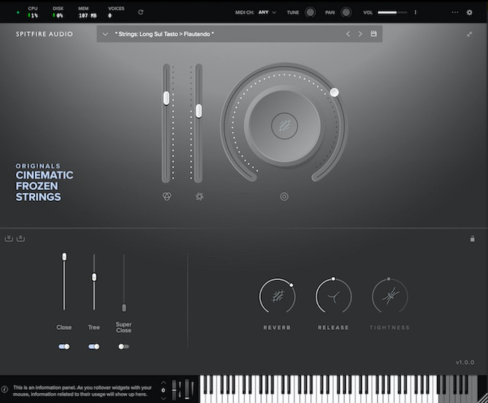The image size is (488, 403).
Task: Click the keyboard shift down arrow
Action: click(x=163, y=399)
